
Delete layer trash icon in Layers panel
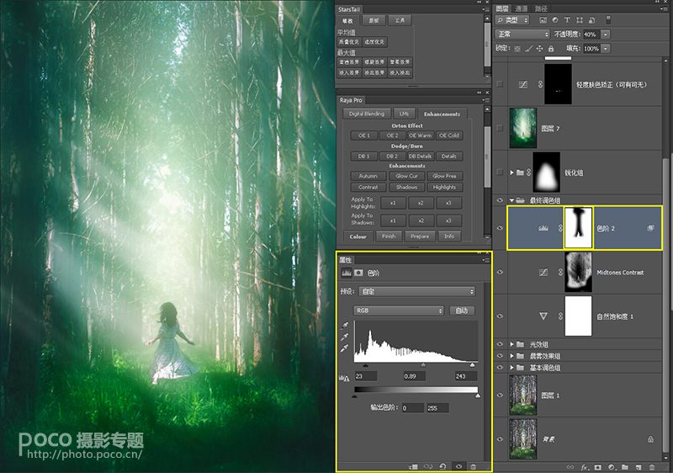click(652, 467)
